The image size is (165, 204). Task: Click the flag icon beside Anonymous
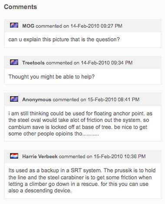pos(14,99)
